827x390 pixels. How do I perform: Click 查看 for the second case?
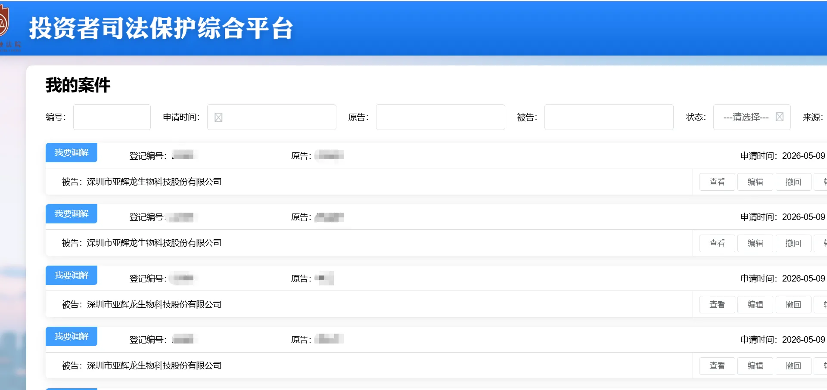[717, 243]
